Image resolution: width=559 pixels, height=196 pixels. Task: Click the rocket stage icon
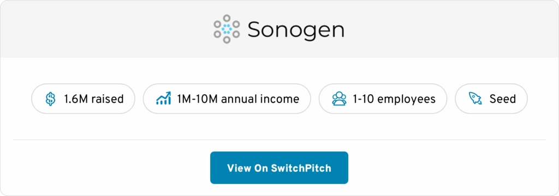[x=475, y=99]
